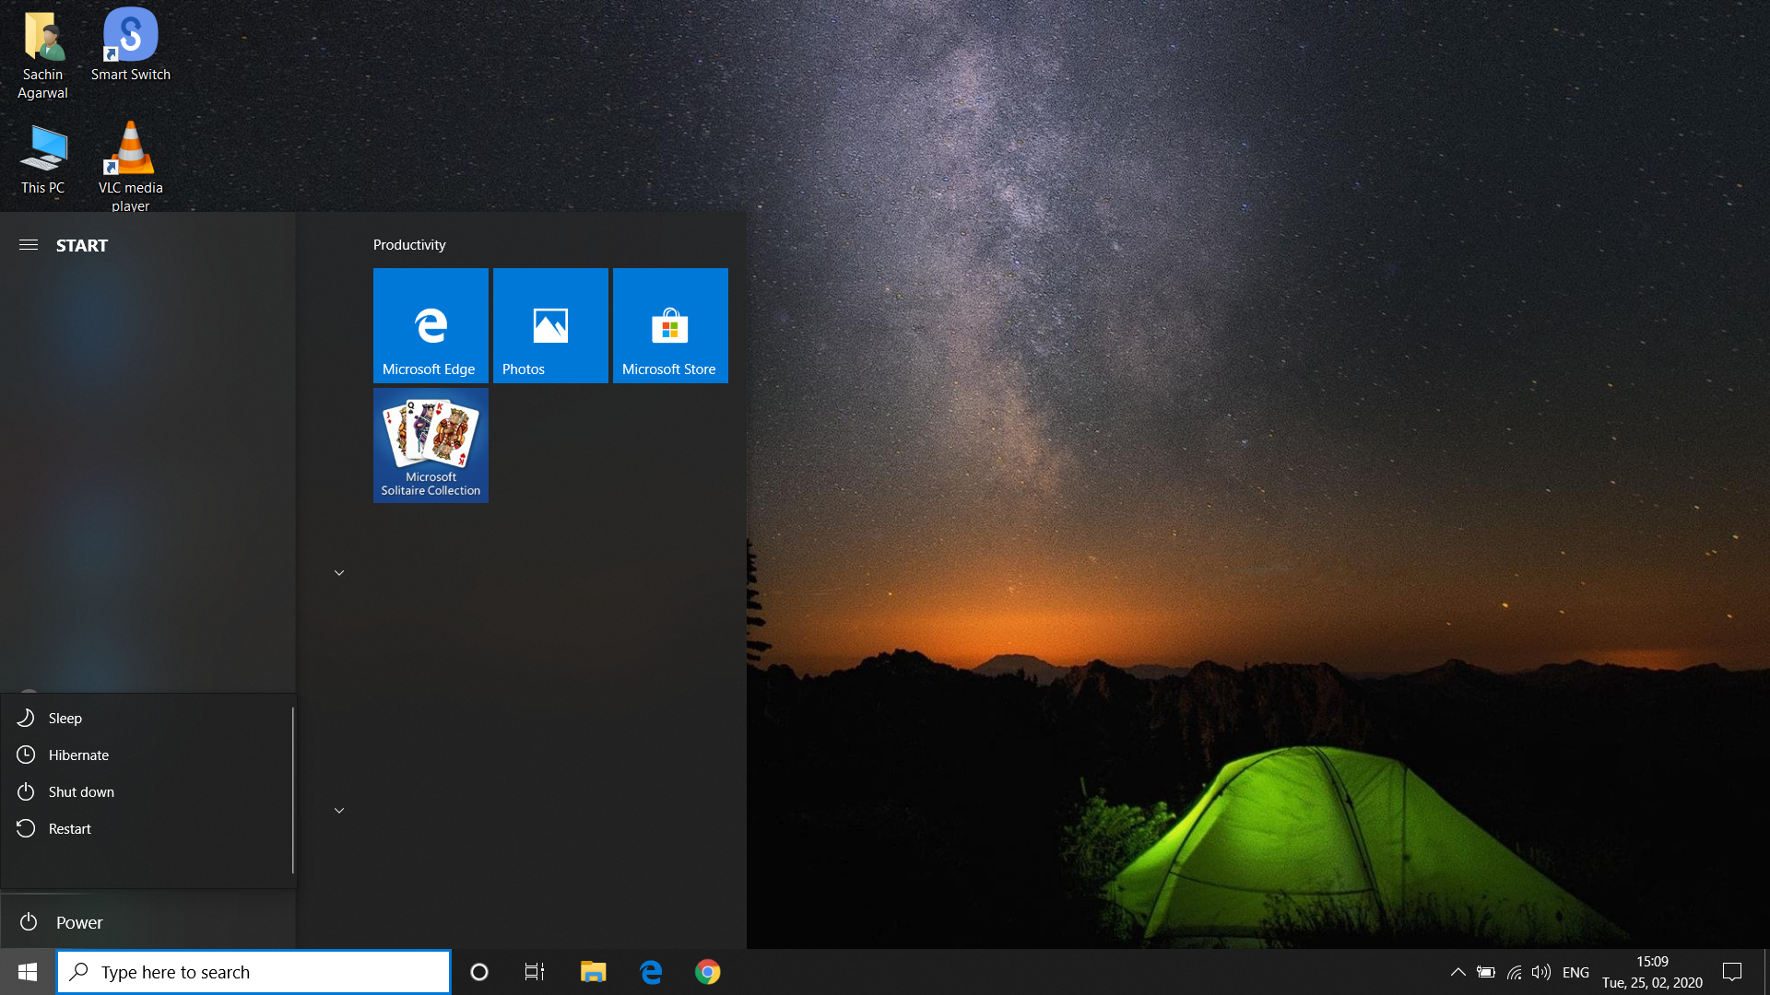Expand the lower chevron arrow in Start
This screenshot has height=995, width=1770.
339,811
